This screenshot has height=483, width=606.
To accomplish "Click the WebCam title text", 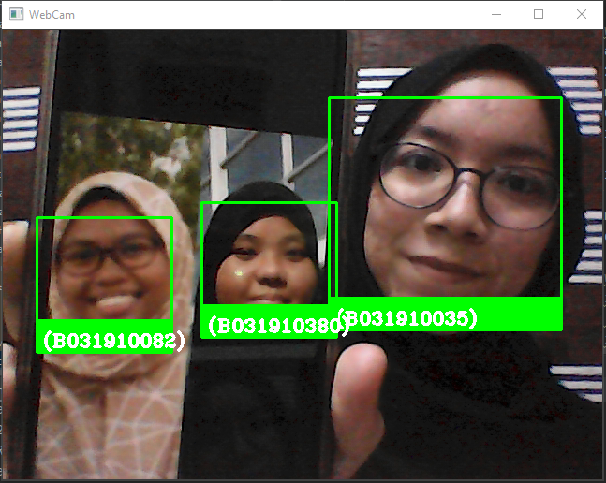I will (x=52, y=15).
